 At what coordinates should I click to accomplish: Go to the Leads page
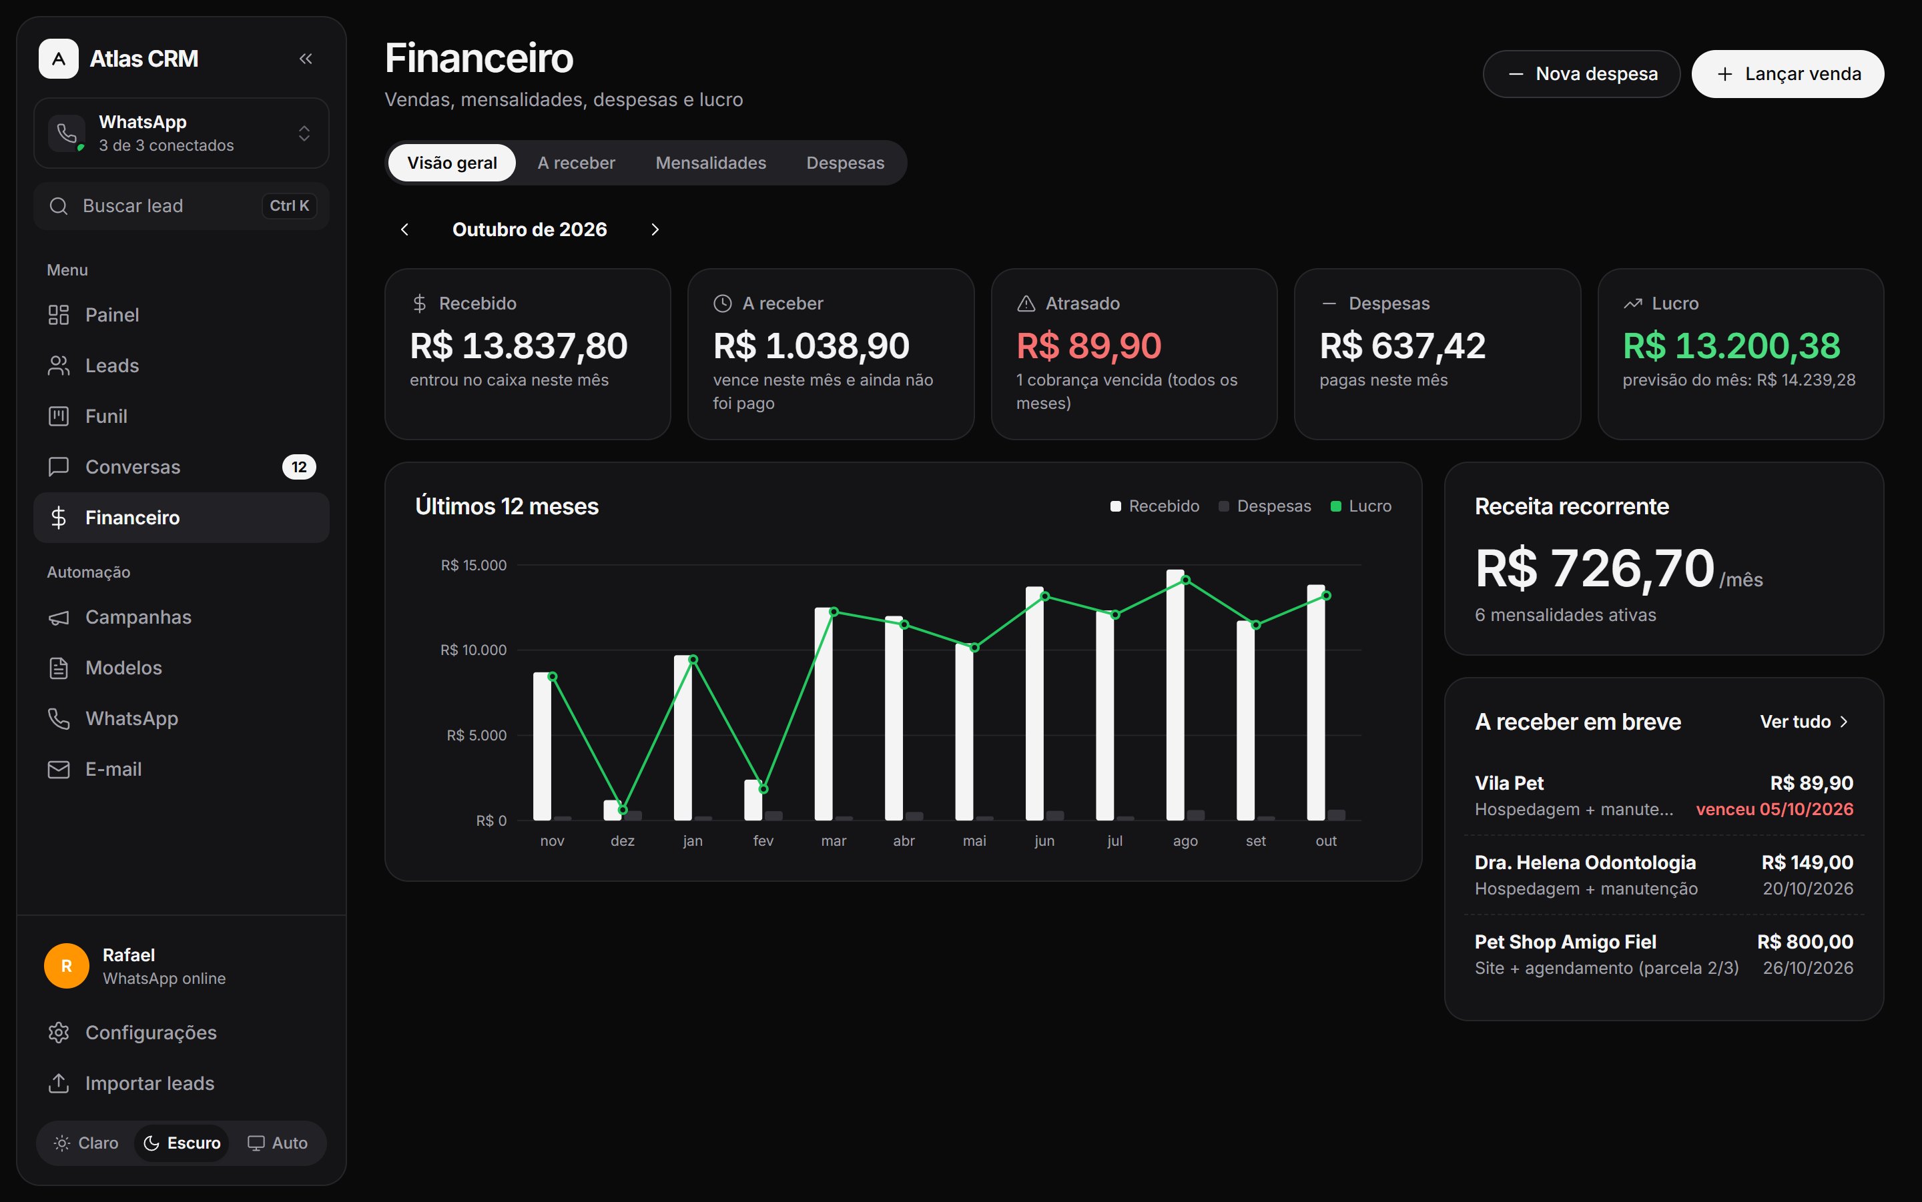(182, 366)
